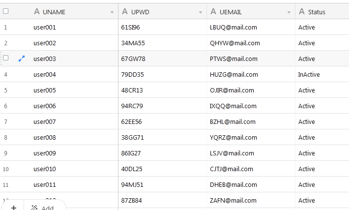Click the Status column text-type icon
This screenshot has height=210, width=349.
(302, 12)
